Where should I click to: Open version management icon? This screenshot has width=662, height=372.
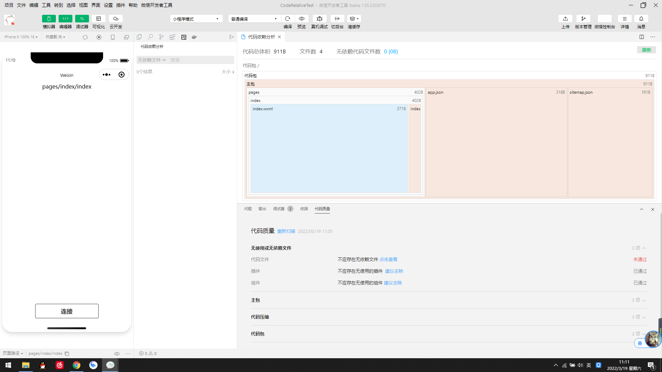click(583, 19)
